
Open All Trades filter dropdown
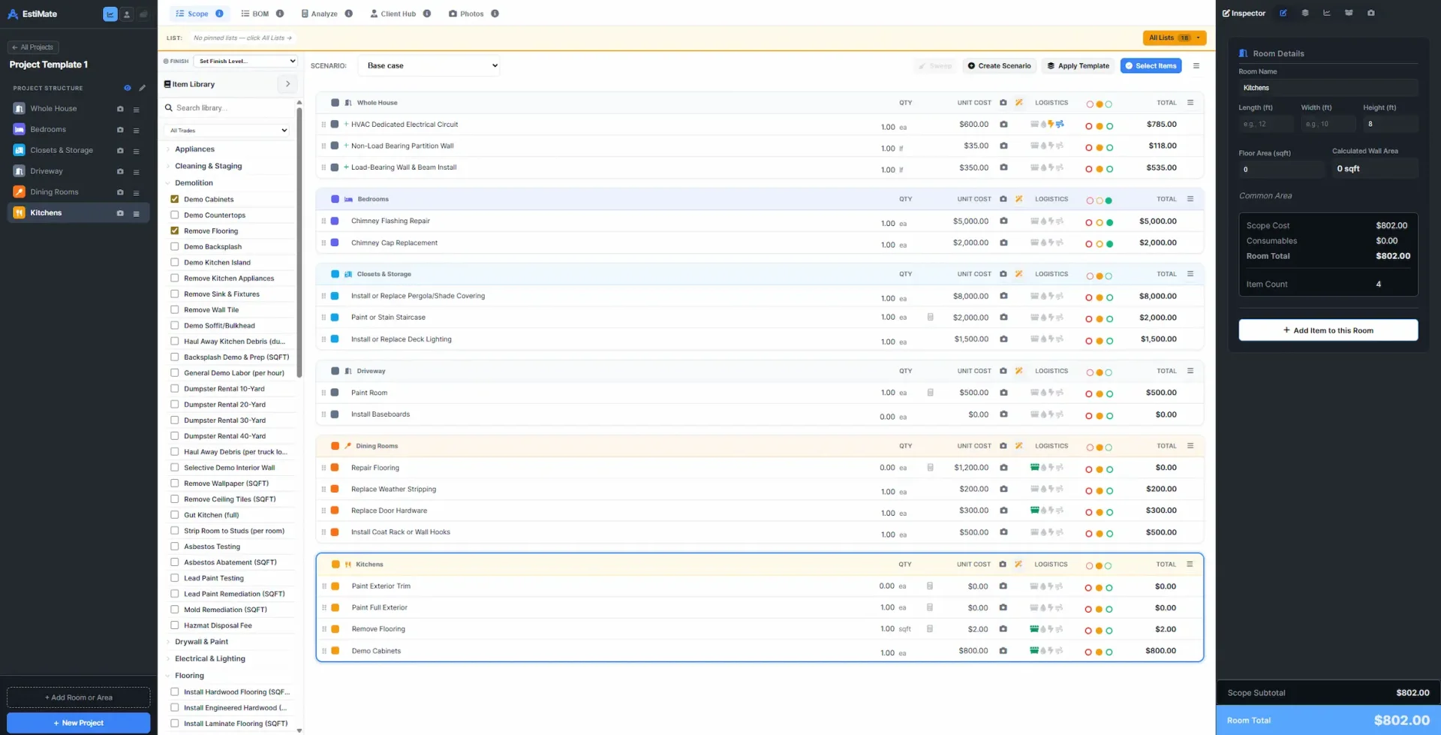point(227,131)
